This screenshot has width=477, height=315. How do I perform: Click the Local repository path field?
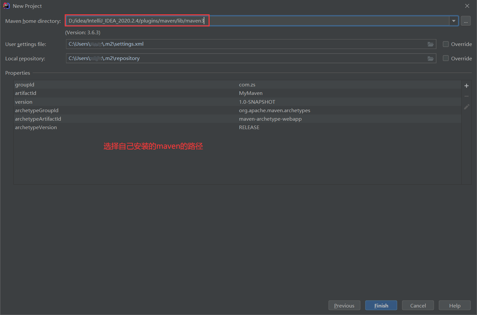pyautogui.click(x=251, y=58)
